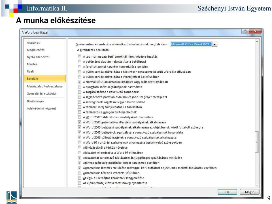Check 'Automatikus térköz a Word 95 stílusában'
The height and width of the screenshot is (204, 272).
tap(79, 173)
